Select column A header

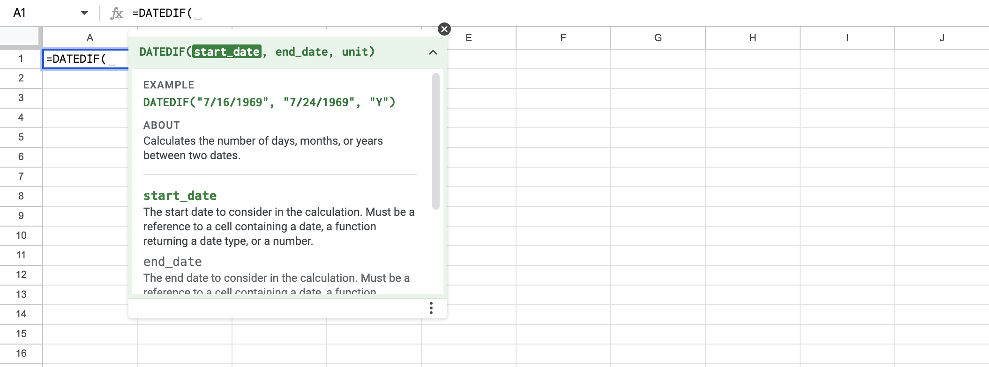90,38
